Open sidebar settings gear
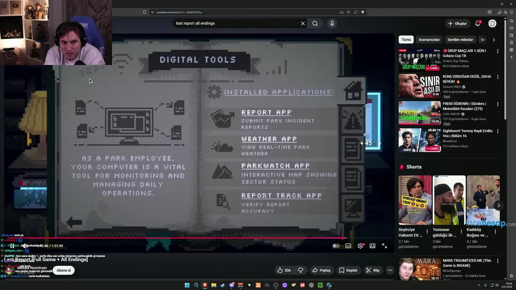The height and width of the screenshot is (290, 516). 512,276
